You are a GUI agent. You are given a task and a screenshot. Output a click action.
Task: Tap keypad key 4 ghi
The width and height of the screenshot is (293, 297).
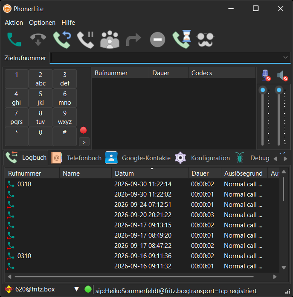point(17,98)
